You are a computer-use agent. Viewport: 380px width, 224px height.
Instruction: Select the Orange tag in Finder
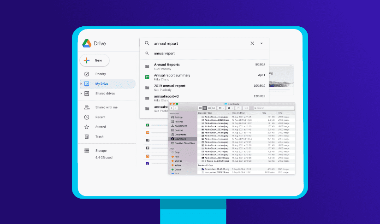(178, 161)
